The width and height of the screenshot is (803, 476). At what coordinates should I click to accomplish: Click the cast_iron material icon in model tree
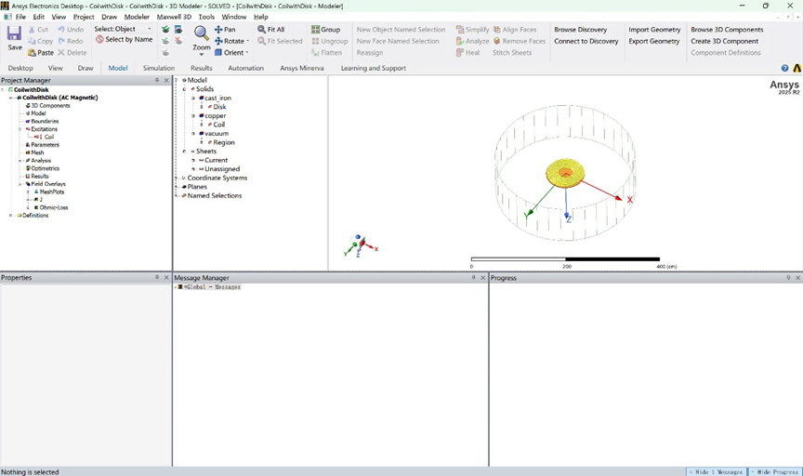[x=202, y=98]
